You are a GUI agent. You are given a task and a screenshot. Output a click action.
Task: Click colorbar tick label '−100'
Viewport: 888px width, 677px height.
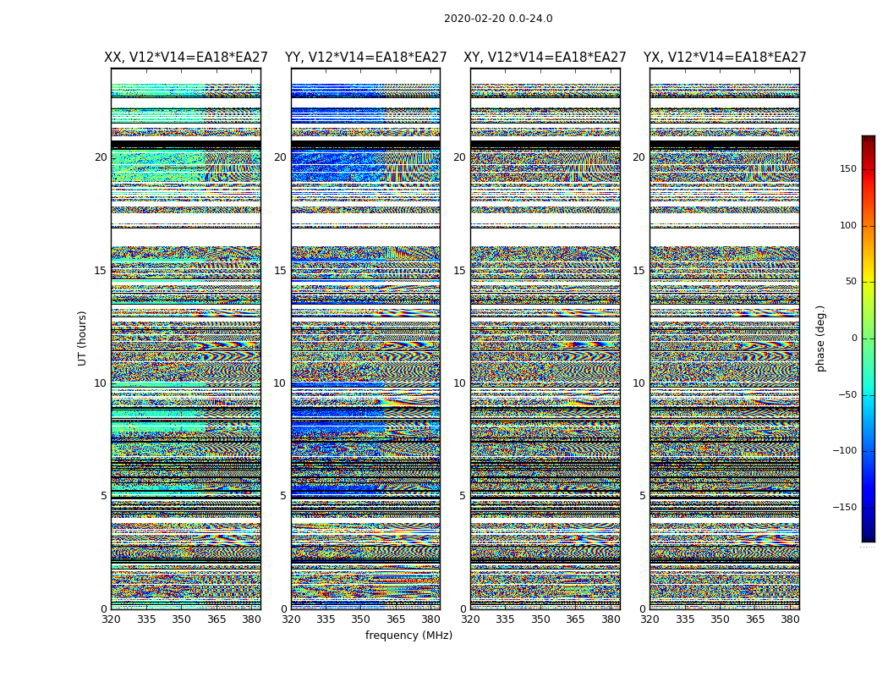[x=845, y=451]
